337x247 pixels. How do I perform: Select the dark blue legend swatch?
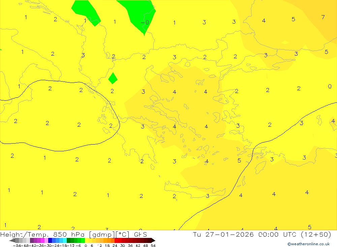tap(50, 241)
